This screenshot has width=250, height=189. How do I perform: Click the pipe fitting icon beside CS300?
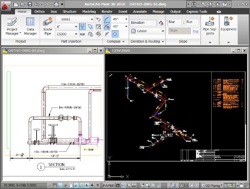pos(82,34)
